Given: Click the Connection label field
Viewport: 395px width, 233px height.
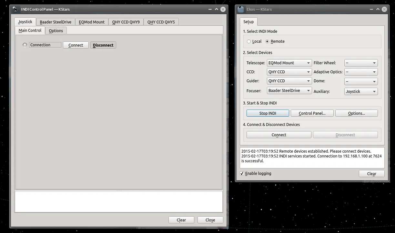Looking at the screenshot, I should 45,45.
